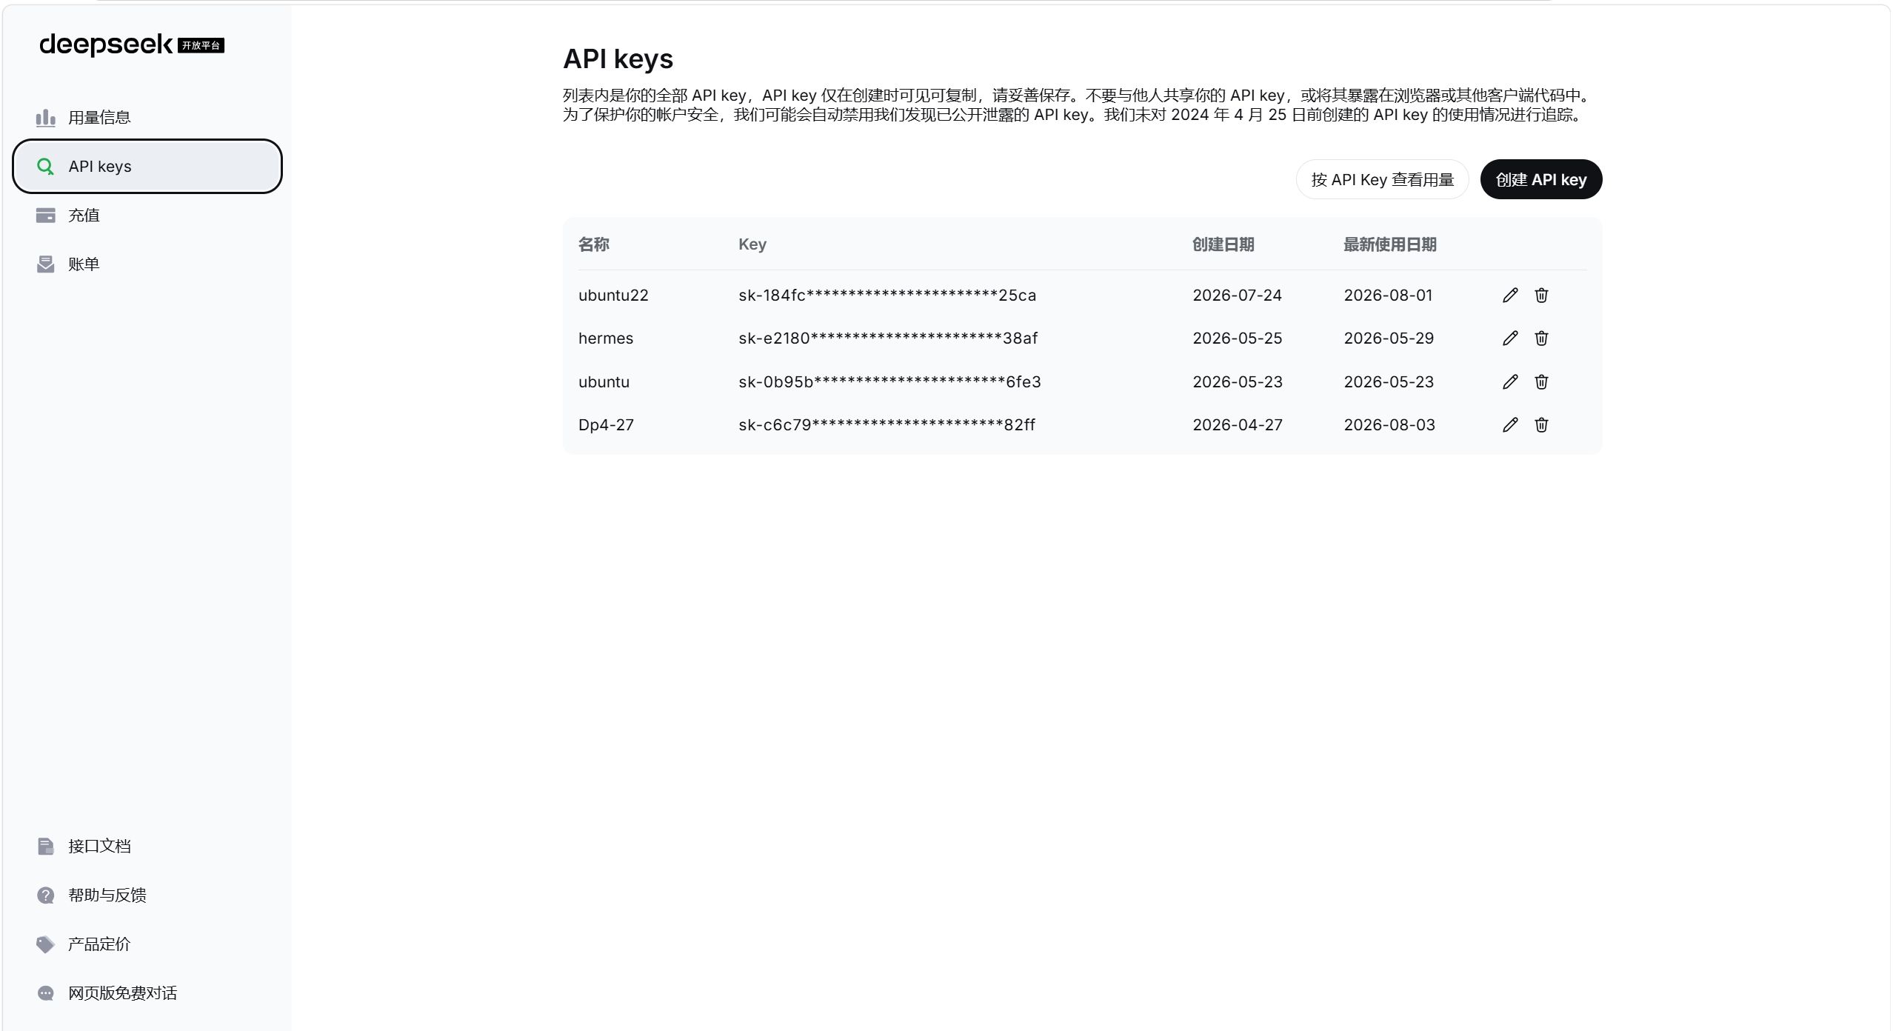
Task: Edit the Dp4-27 key name
Action: tap(1510, 425)
